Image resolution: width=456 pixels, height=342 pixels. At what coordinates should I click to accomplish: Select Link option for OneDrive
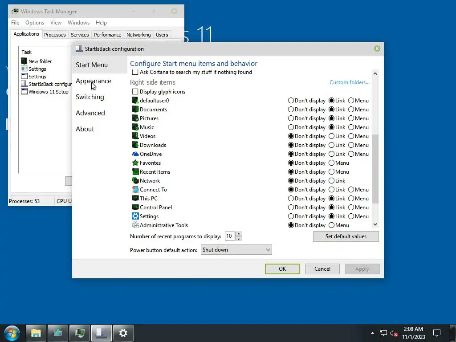331,154
